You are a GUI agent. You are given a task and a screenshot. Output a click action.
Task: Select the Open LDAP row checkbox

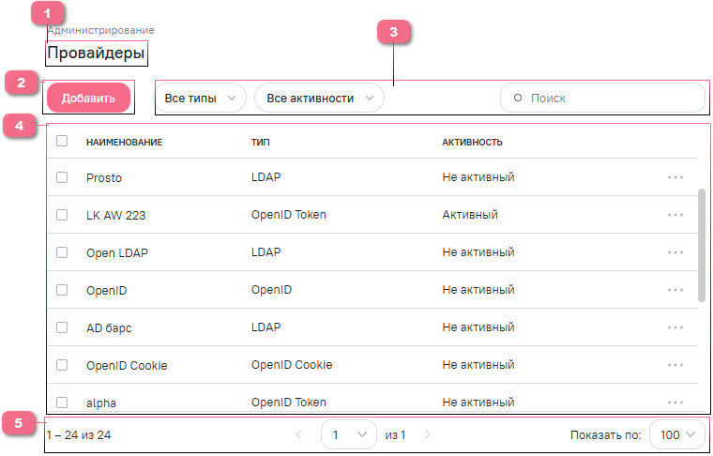pyautogui.click(x=62, y=252)
